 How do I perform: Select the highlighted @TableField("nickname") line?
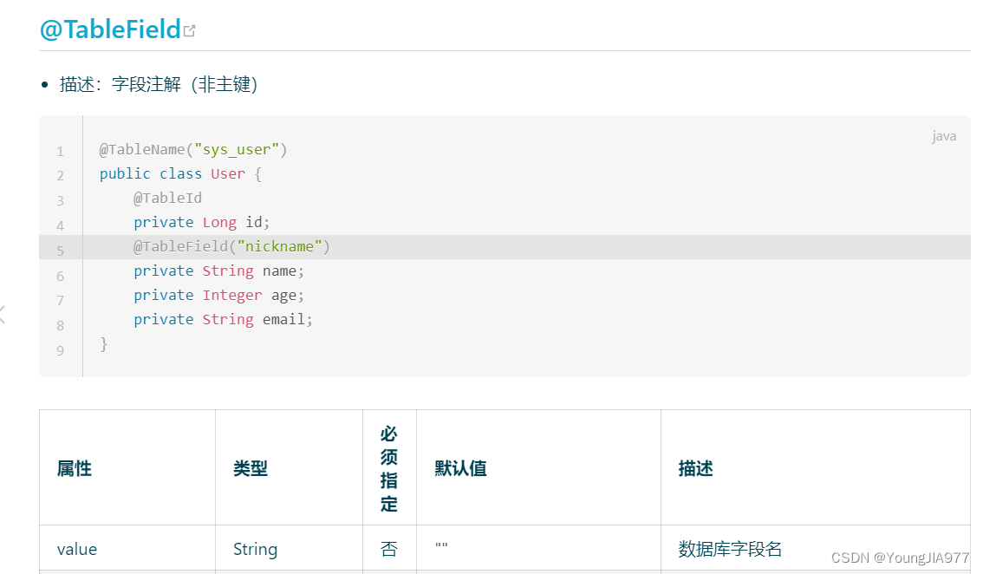pos(231,246)
